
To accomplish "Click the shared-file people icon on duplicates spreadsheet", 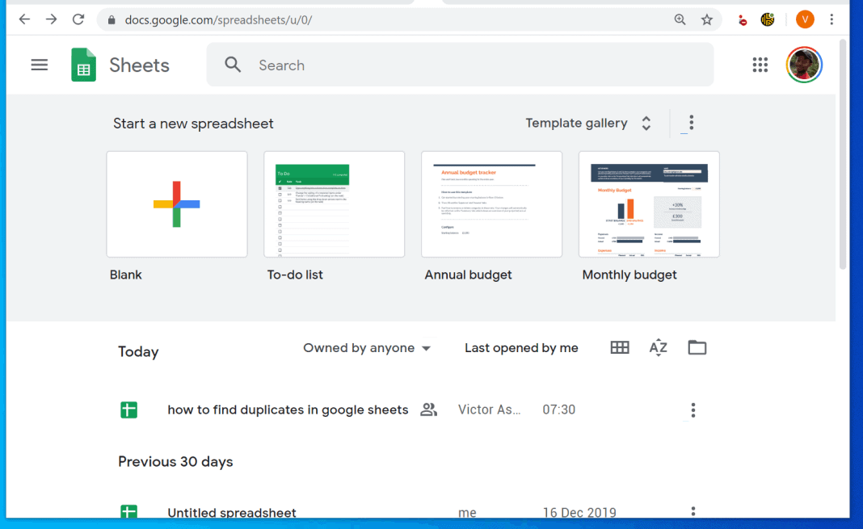I will tap(428, 409).
